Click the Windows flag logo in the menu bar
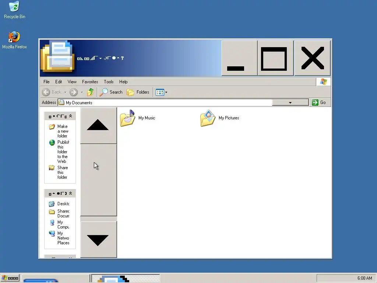Viewport: 377px width, 283px height. (323, 82)
